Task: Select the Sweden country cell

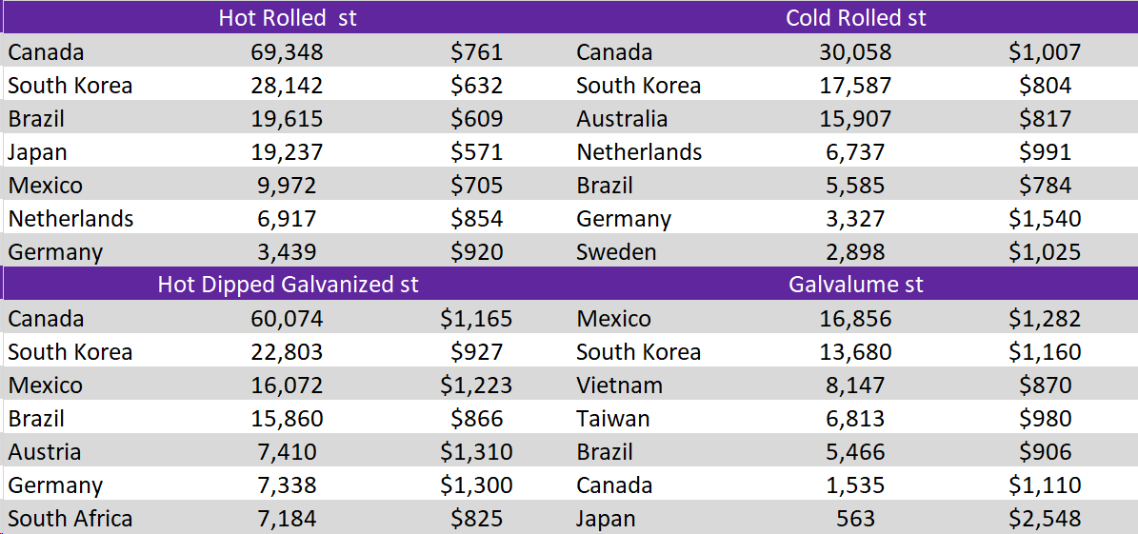Action: click(616, 252)
